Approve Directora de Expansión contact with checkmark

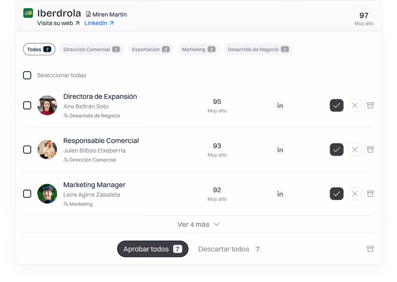click(337, 106)
